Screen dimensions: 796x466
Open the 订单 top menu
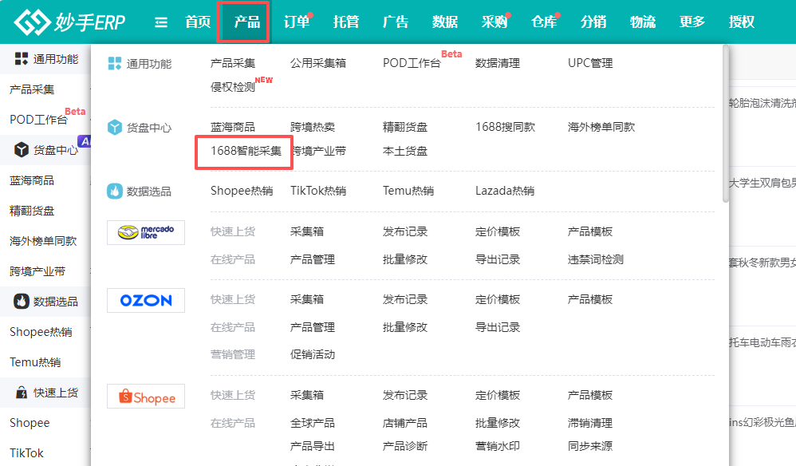point(297,22)
